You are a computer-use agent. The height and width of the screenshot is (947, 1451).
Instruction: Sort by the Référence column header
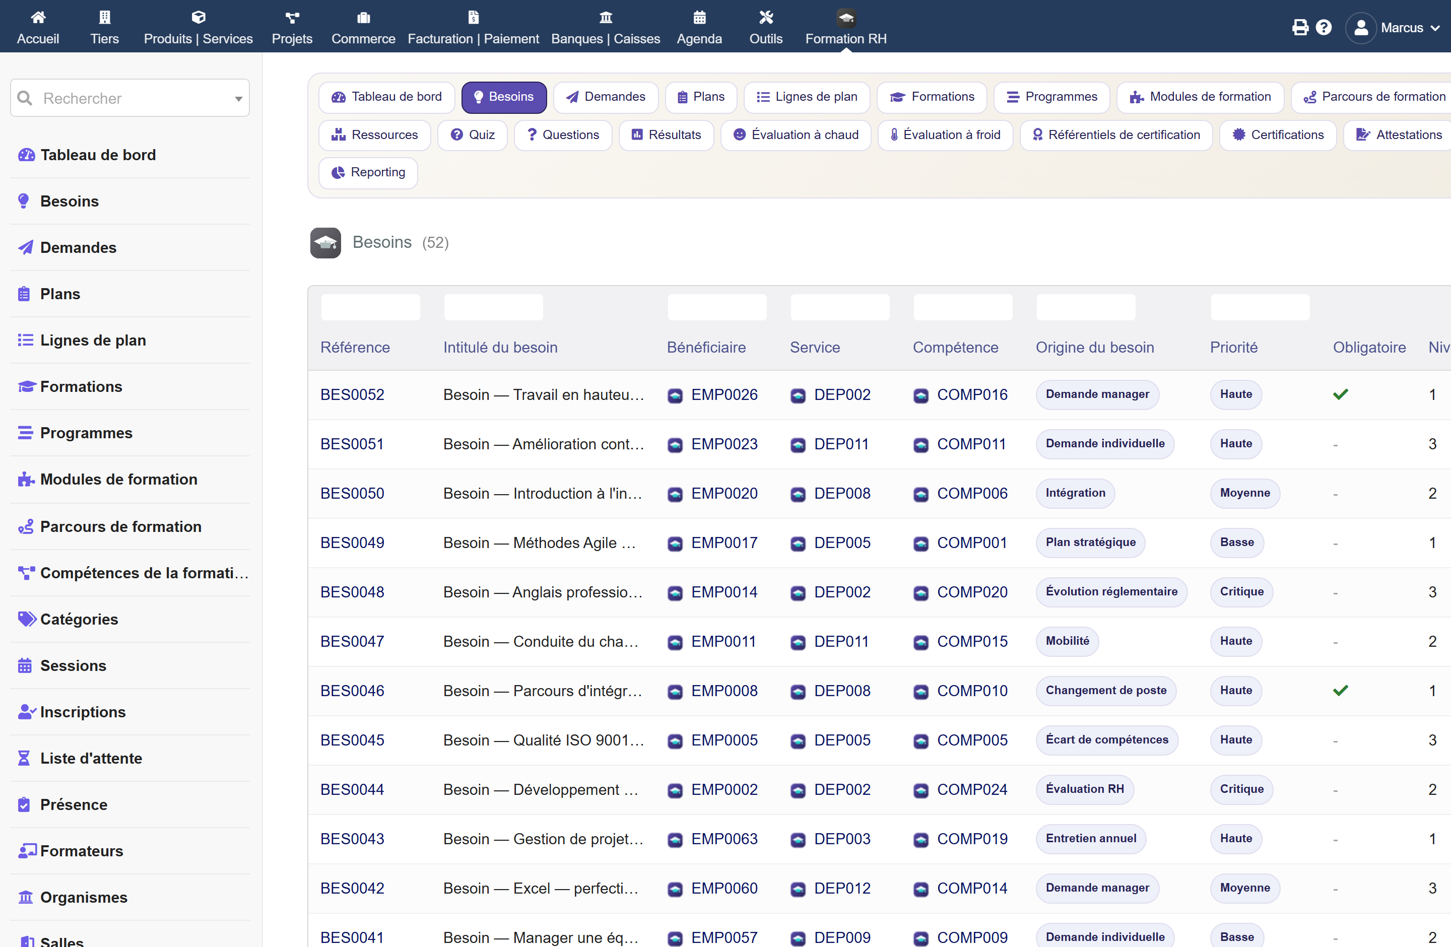point(355,348)
